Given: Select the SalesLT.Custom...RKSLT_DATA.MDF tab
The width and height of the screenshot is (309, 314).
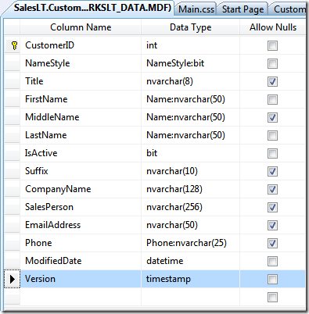Looking at the screenshot, I should pos(92,8).
